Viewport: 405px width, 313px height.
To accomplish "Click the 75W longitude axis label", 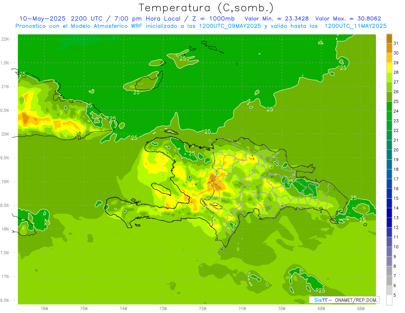I will click(x=84, y=309).
